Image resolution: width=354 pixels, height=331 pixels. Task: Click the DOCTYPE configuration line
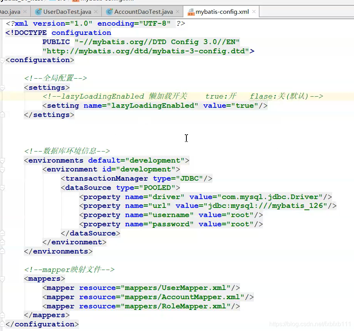[58, 33]
